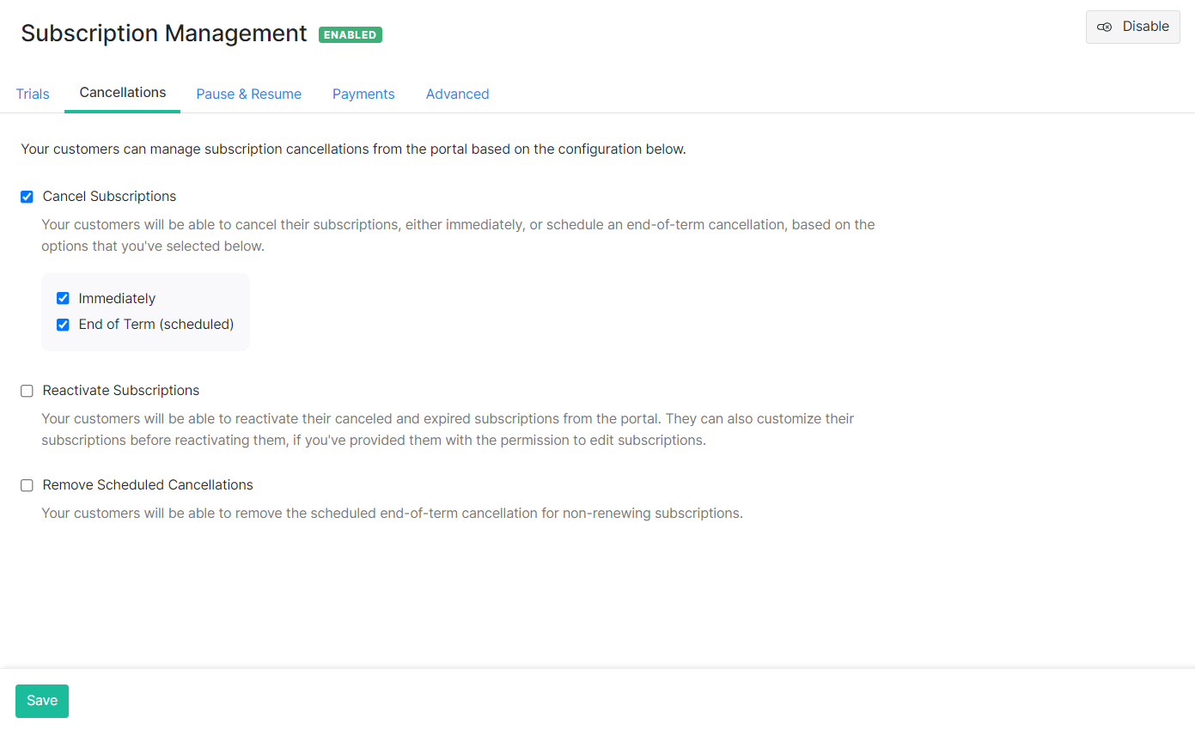Image resolution: width=1195 pixels, height=730 pixels.
Task: Click the Reactivate Subscriptions label
Action: [x=120, y=390]
